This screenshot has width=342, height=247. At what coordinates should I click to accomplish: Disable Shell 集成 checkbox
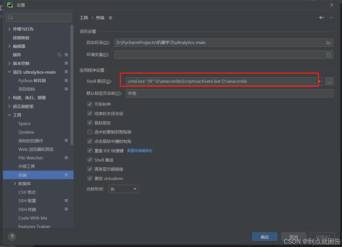[90, 160]
